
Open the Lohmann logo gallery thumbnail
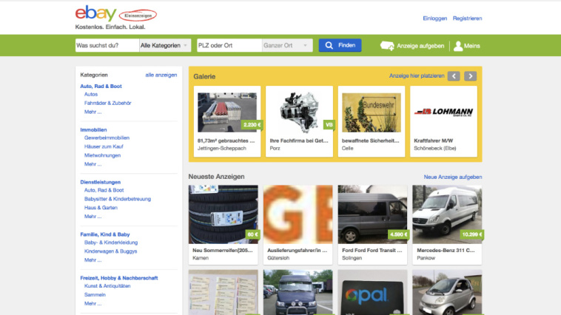click(x=443, y=112)
